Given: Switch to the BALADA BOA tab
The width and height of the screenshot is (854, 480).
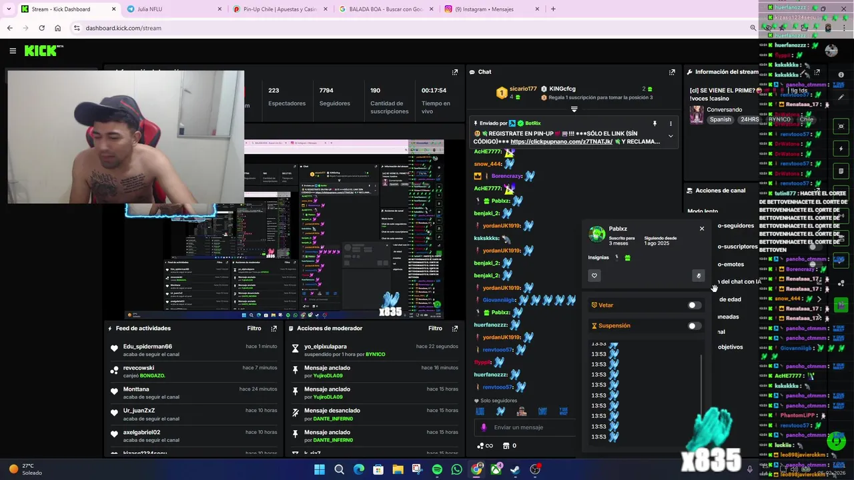Looking at the screenshot, I should click(x=386, y=9).
